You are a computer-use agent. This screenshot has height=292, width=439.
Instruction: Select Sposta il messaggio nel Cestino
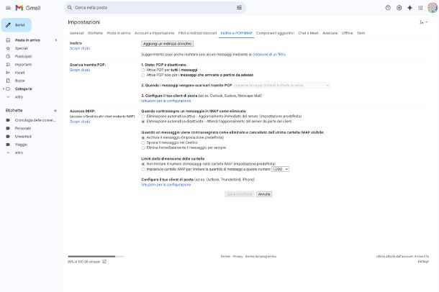pyautogui.click(x=143, y=142)
